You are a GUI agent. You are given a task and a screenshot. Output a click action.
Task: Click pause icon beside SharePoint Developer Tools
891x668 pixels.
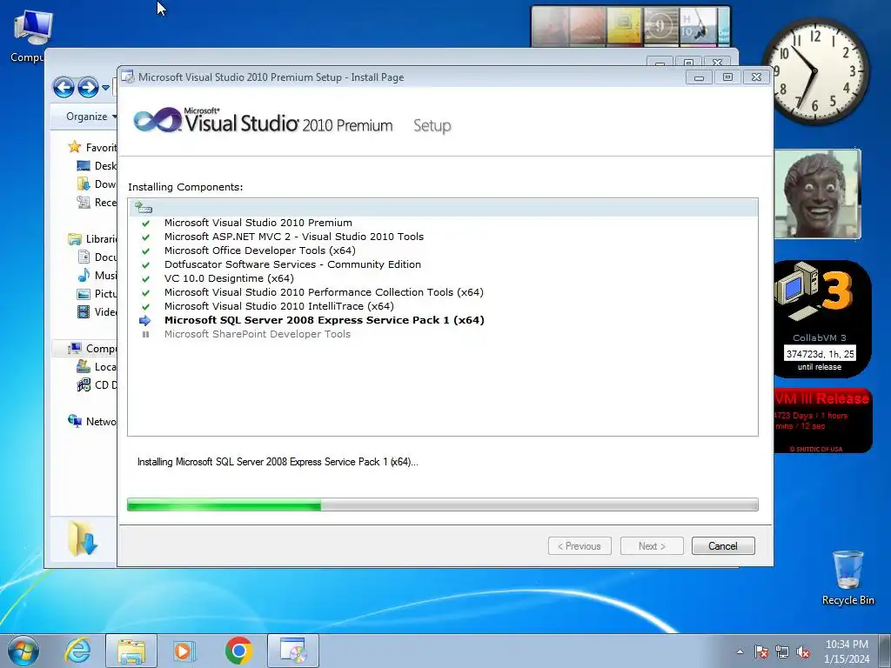click(x=145, y=335)
